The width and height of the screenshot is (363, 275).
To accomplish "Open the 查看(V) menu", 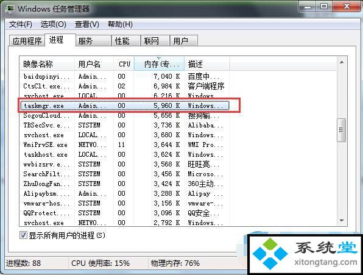I will coord(87,24).
